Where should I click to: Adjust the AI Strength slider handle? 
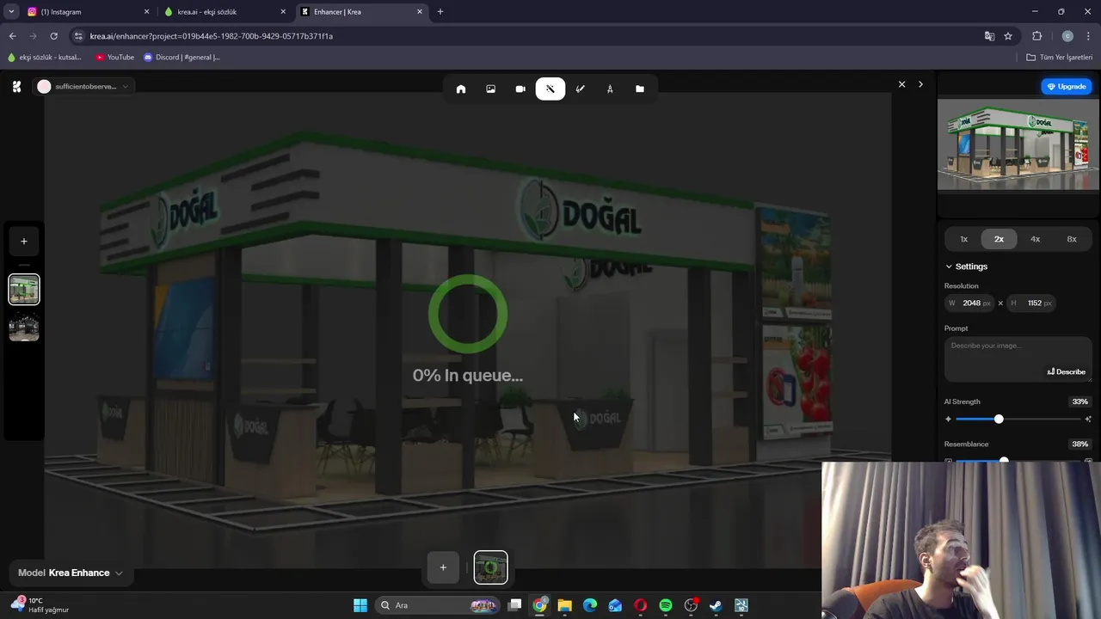pos(999,419)
